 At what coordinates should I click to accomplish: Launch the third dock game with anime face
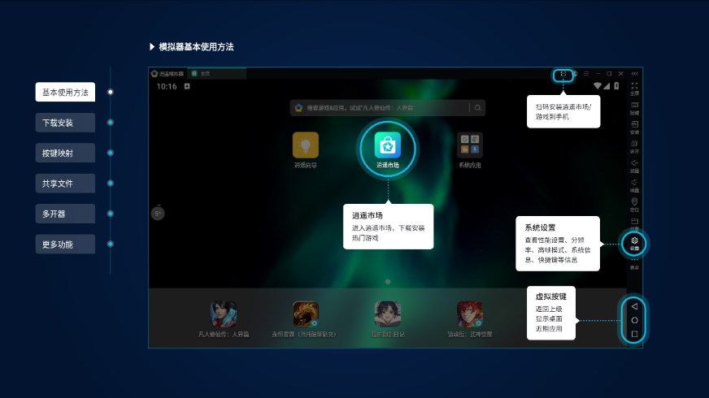point(388,314)
